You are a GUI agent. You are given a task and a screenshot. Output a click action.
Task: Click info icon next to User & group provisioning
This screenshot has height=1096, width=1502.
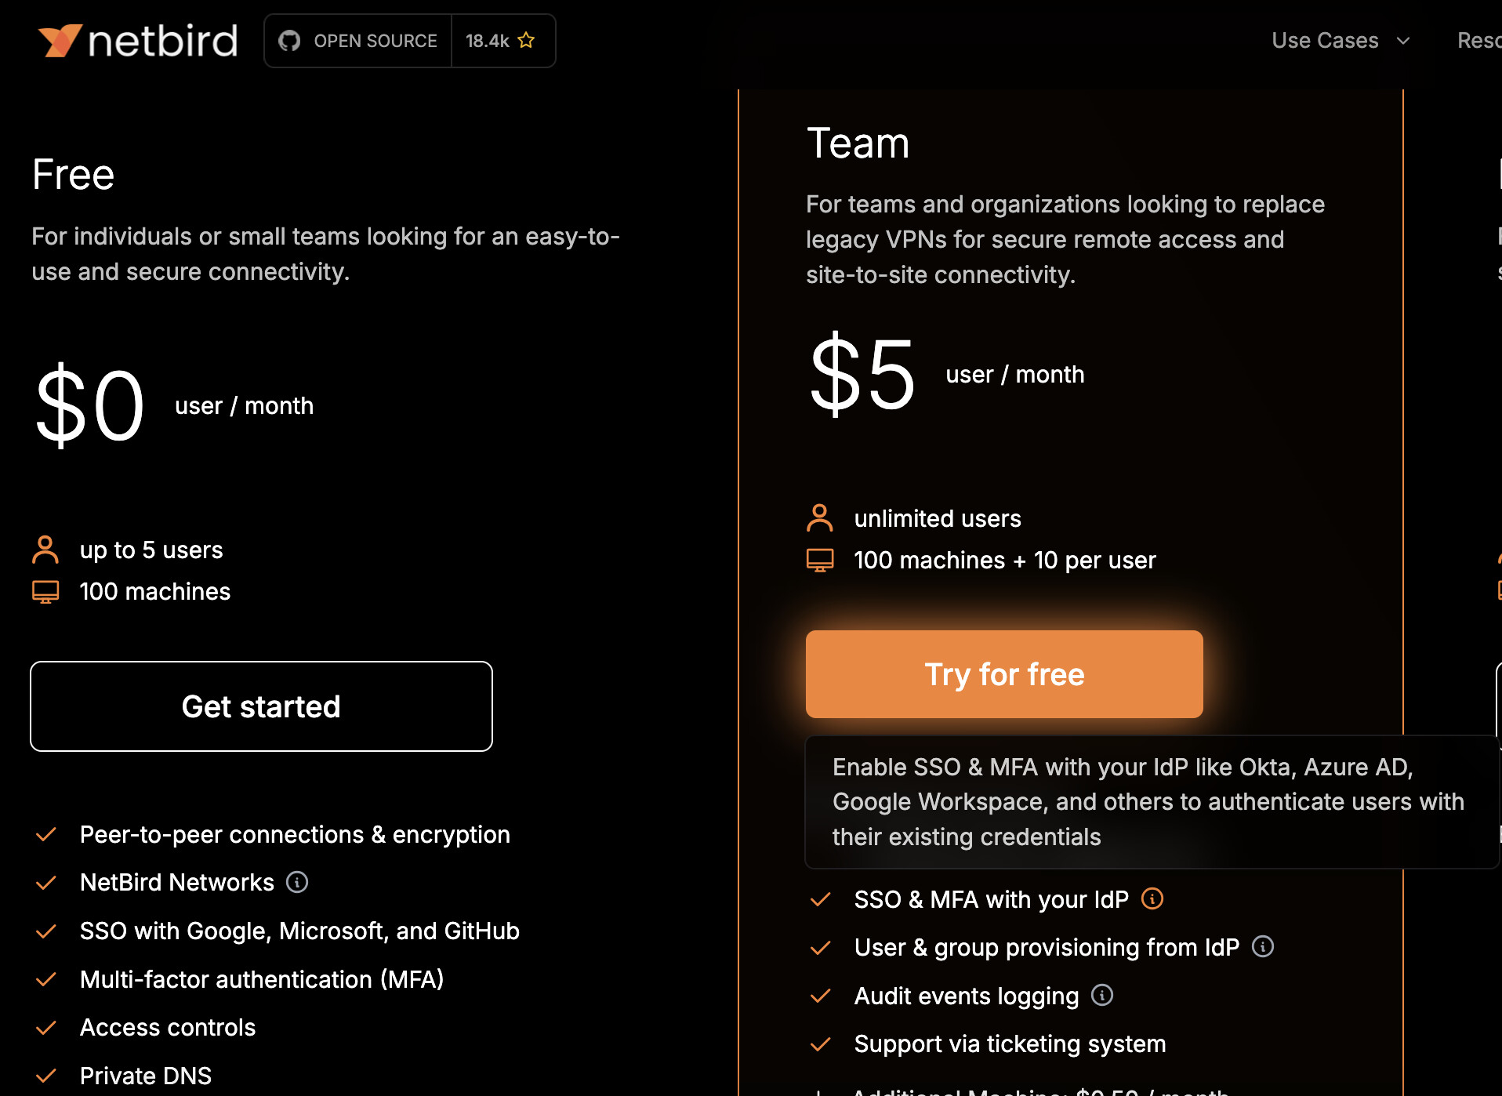point(1262,946)
